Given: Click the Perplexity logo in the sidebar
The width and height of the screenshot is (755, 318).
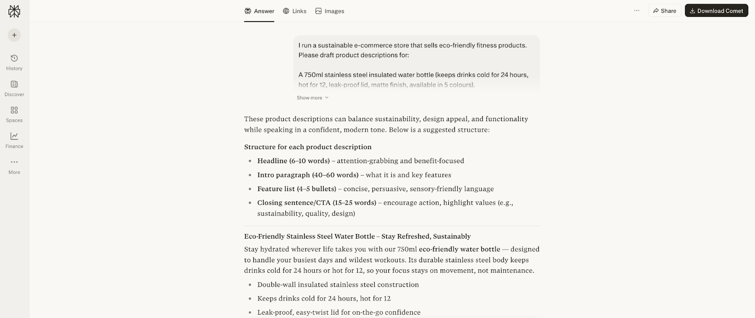Looking at the screenshot, I should pyautogui.click(x=14, y=10).
